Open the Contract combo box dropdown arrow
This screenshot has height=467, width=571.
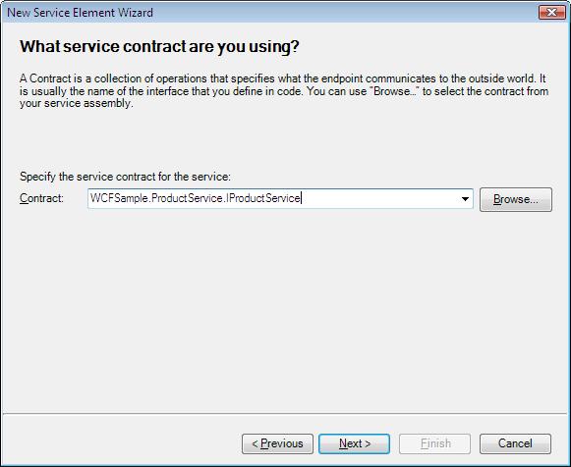pyautogui.click(x=465, y=199)
